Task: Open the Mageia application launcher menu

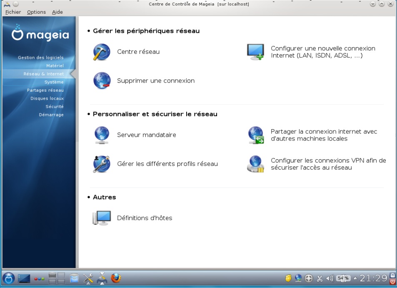Action: pyautogui.click(x=9, y=278)
